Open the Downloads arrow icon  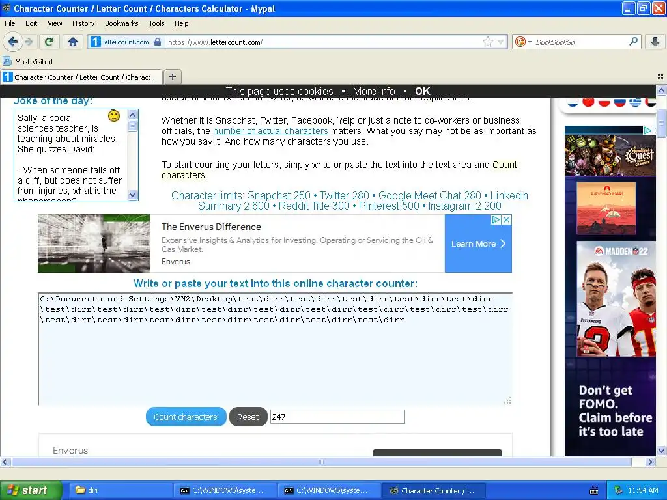tap(655, 42)
